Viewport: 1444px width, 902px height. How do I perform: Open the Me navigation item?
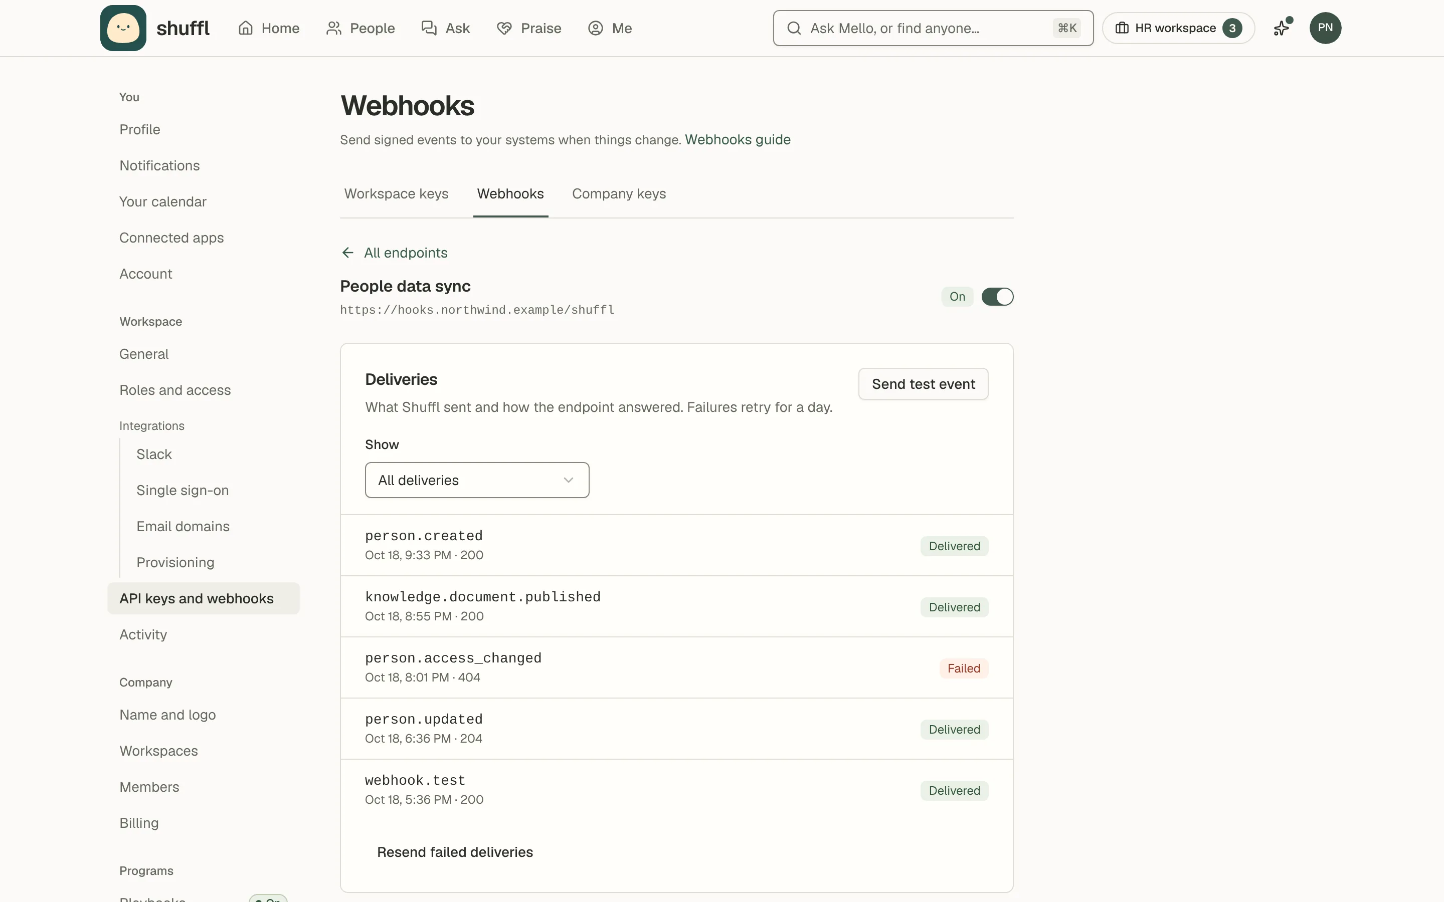point(610,28)
